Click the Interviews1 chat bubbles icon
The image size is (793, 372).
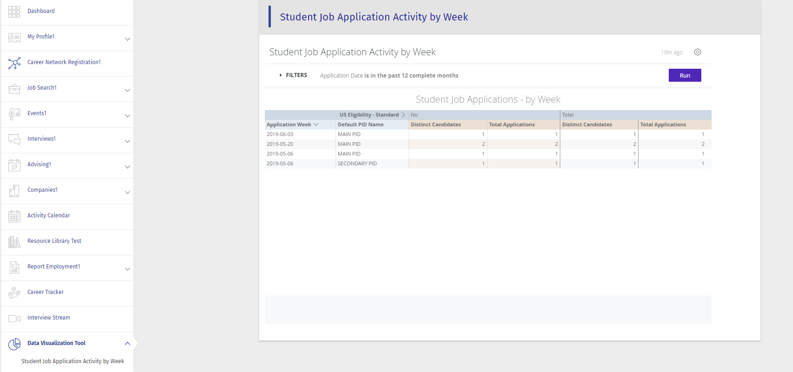pyautogui.click(x=14, y=139)
